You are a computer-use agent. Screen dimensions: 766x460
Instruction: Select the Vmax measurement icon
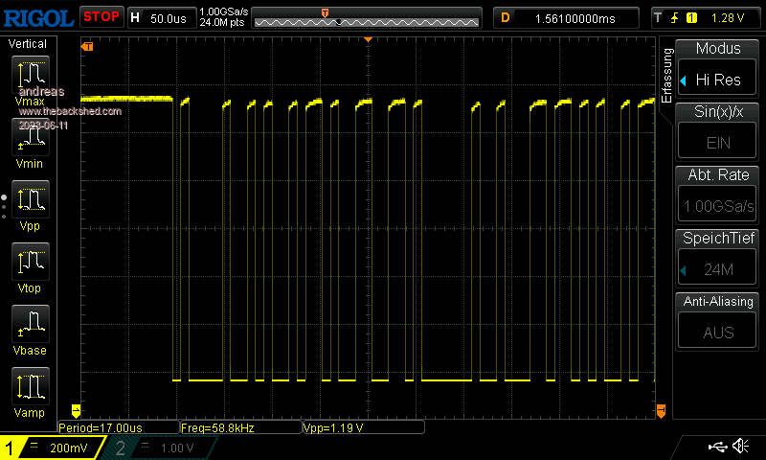(30, 76)
